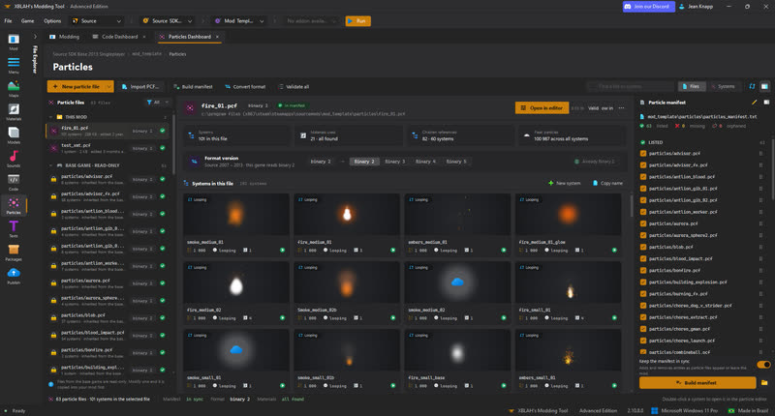Open the Game menu
Screen dimensions: 775x416
(x=28, y=21)
